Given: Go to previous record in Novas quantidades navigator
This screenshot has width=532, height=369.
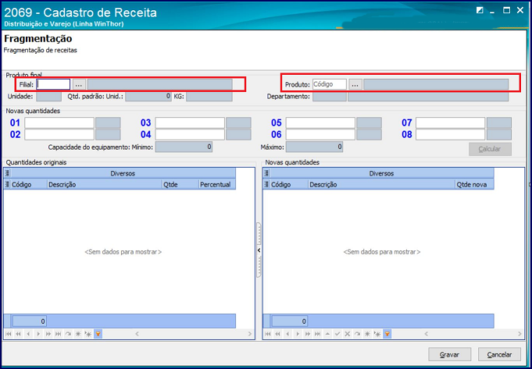Looking at the screenshot, I should (x=287, y=334).
